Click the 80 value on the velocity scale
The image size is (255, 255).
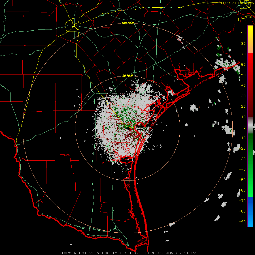click(243, 44)
